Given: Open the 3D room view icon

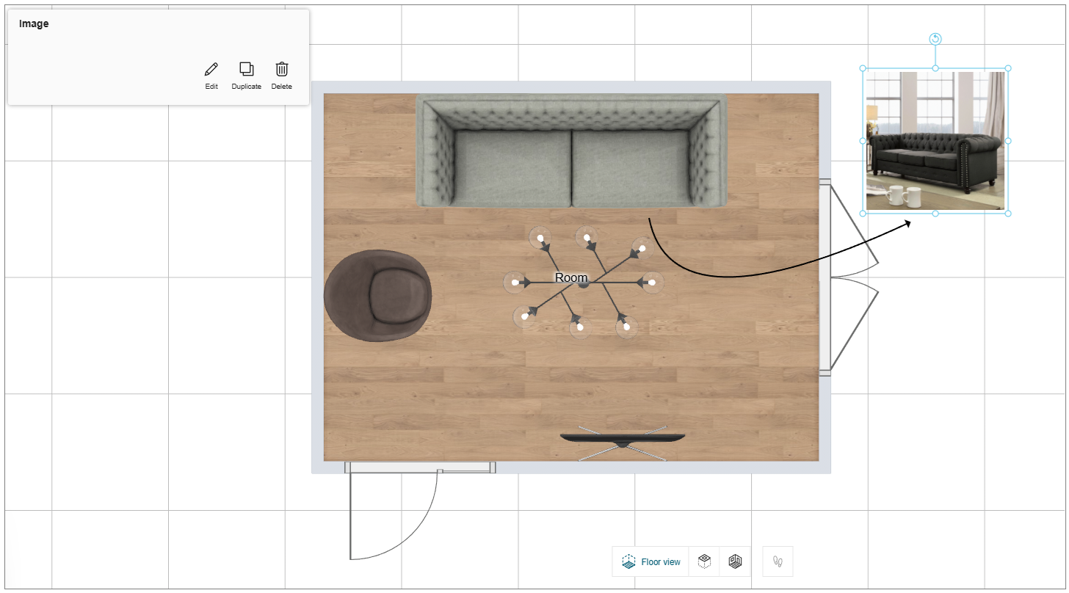Looking at the screenshot, I should coord(735,561).
